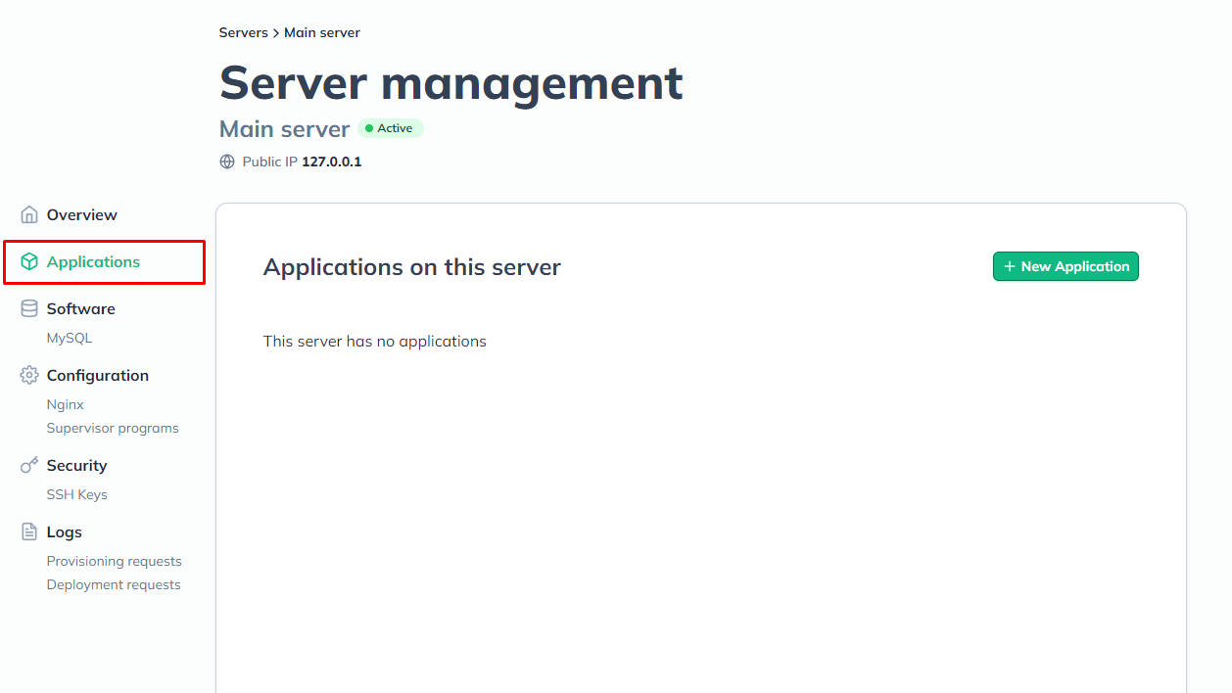The width and height of the screenshot is (1232, 693).
Task: Go to Supervisor programs
Action: point(113,428)
